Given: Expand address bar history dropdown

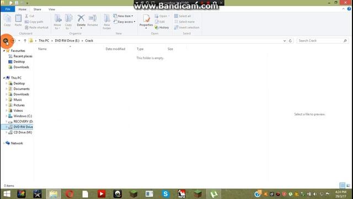Looking at the screenshot, I should click(x=285, y=40).
